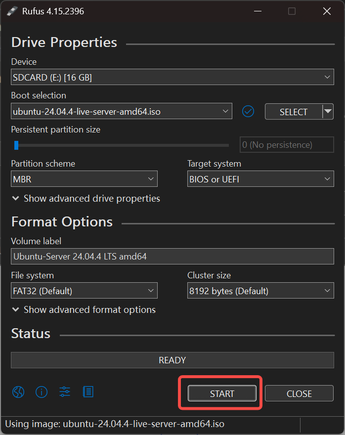Click the READY status progress bar
The image size is (345, 435).
172,360
